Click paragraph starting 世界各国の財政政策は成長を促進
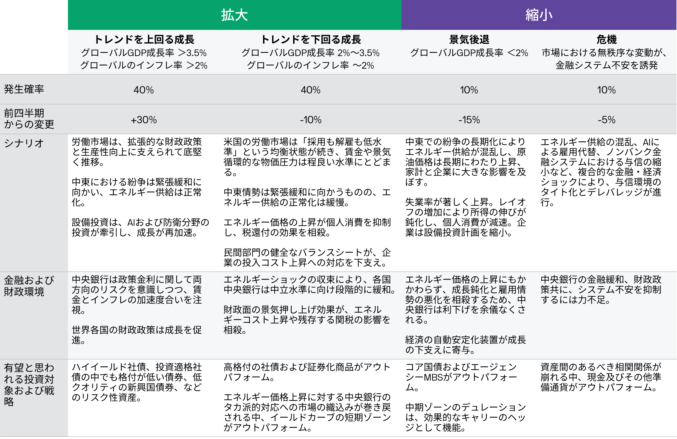Screen dimensions: 677x439 coord(137,335)
